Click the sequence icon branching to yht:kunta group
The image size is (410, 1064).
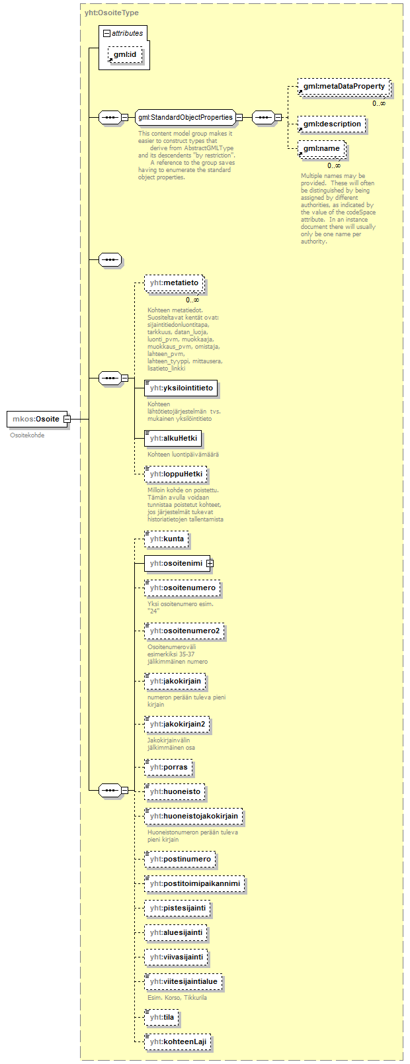click(109, 791)
